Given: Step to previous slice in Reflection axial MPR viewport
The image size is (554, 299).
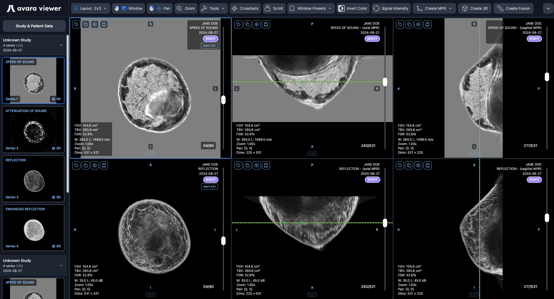Looking at the screenshot, I should pyautogui.click(x=310, y=295).
